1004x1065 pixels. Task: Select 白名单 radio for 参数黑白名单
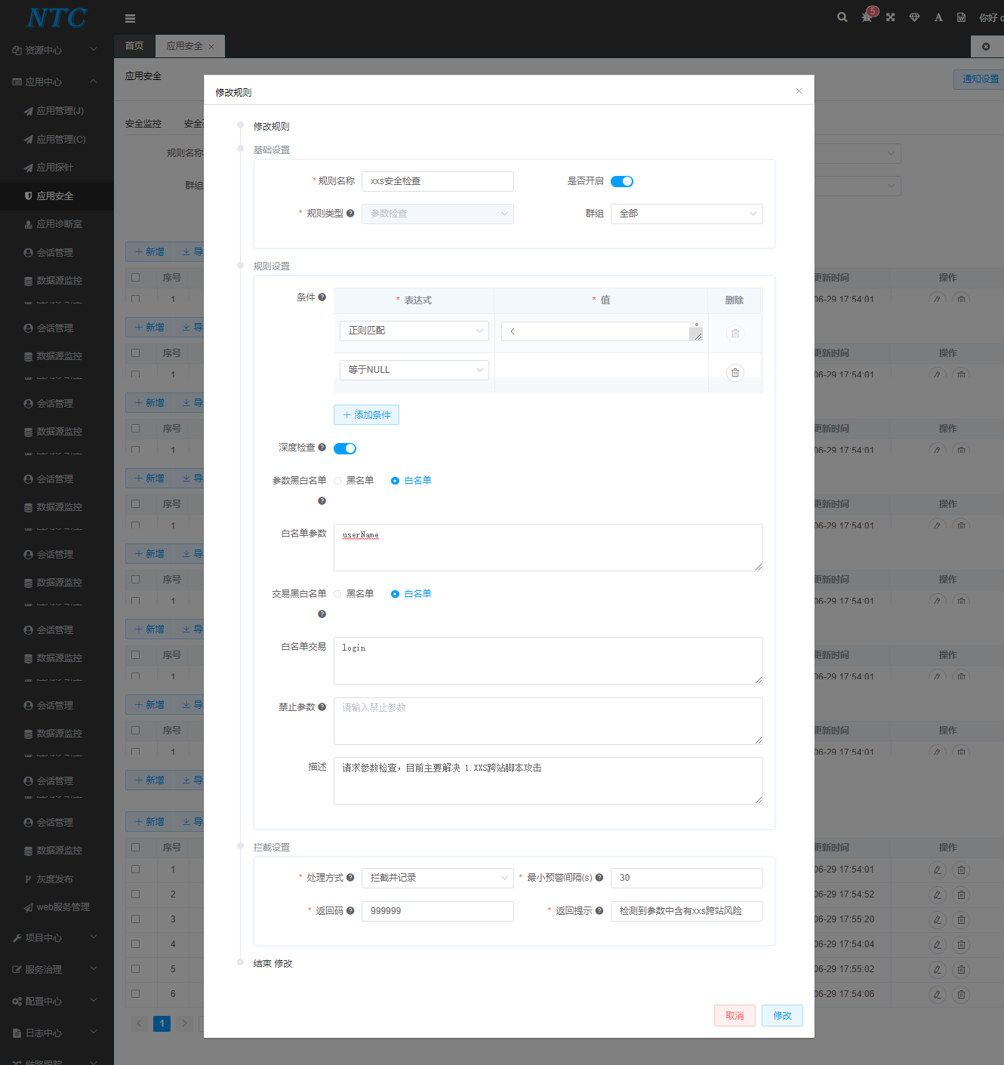(411, 481)
